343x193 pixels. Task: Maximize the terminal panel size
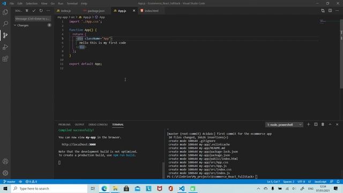coord(330,124)
